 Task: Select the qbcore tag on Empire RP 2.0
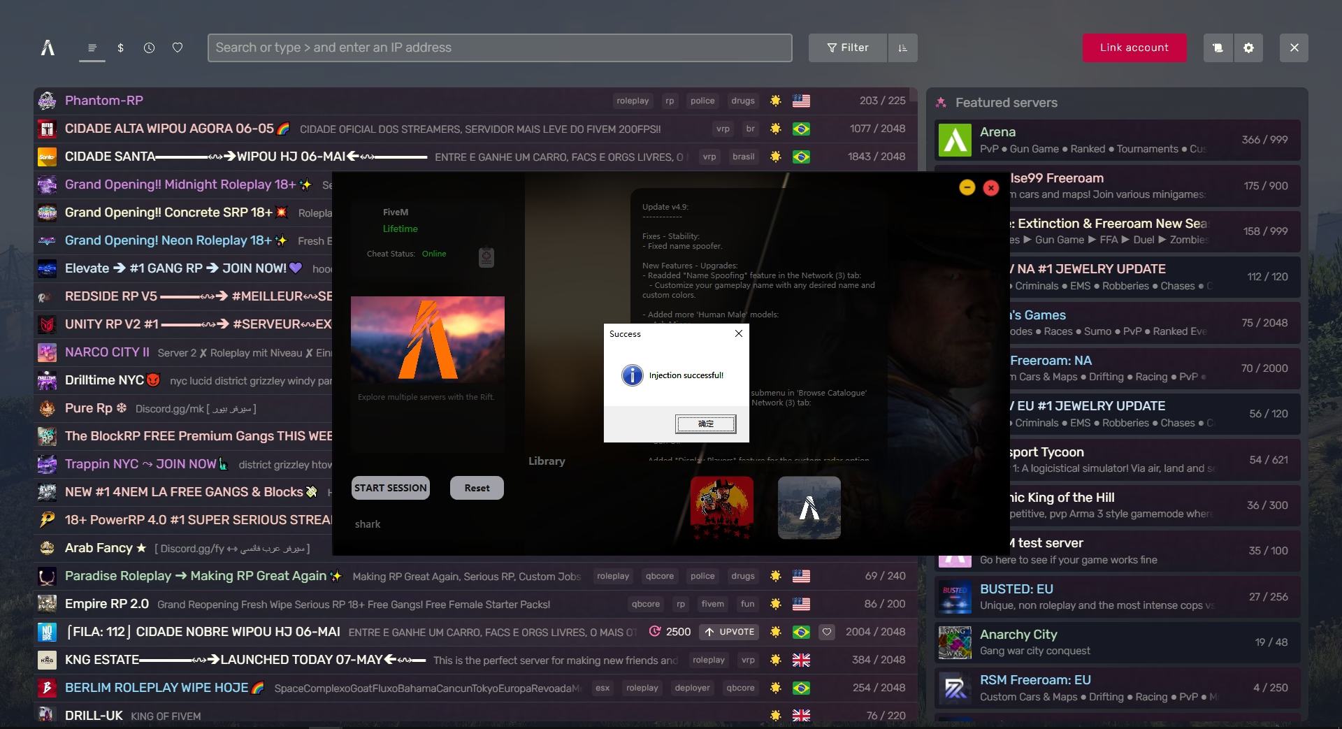(x=646, y=604)
